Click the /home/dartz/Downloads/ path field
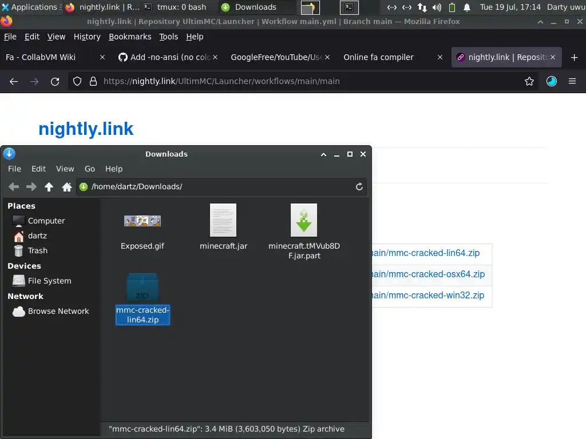 click(x=221, y=187)
